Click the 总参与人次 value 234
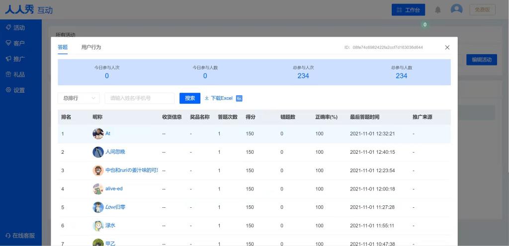This screenshot has width=509, height=246. click(303, 76)
